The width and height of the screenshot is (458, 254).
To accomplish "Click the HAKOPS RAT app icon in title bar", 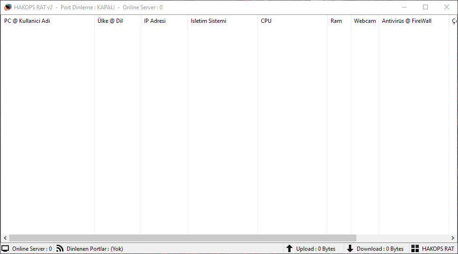I will pyautogui.click(x=8, y=7).
